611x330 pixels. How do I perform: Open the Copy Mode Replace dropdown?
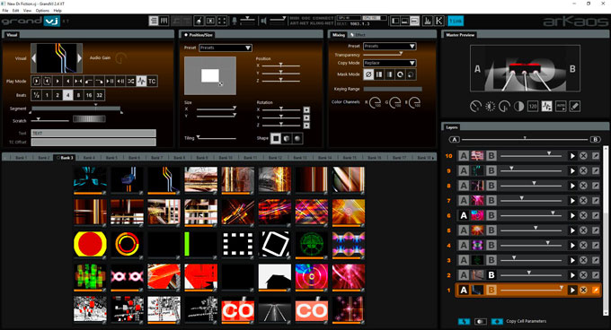pyautogui.click(x=390, y=63)
